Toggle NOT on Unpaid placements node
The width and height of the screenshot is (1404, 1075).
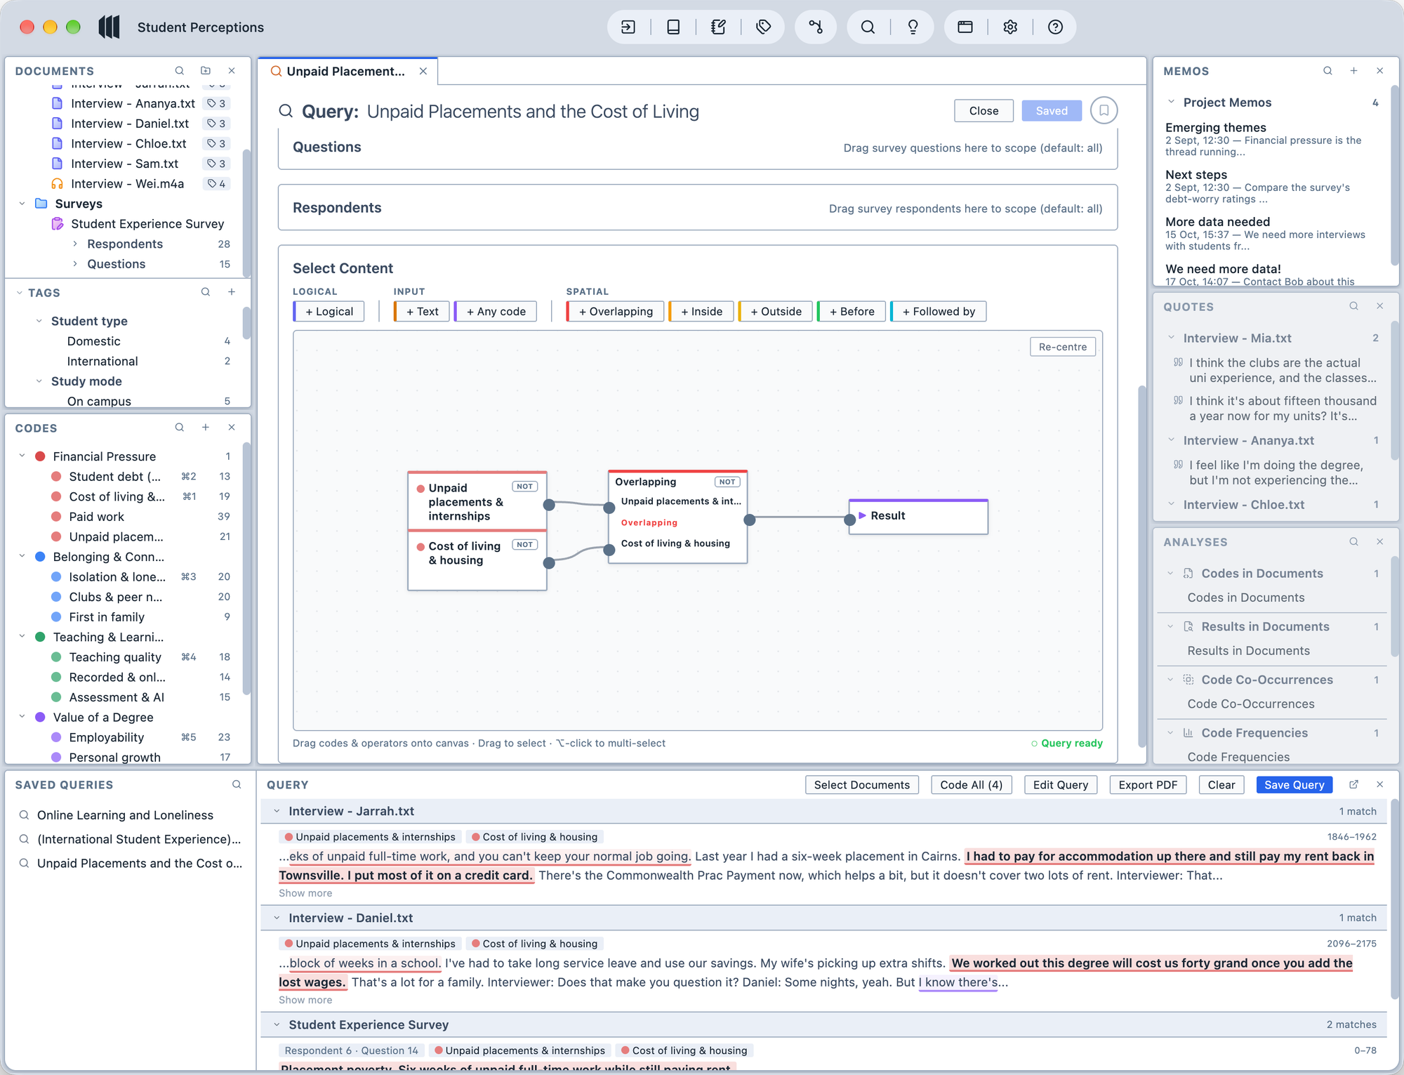525,487
